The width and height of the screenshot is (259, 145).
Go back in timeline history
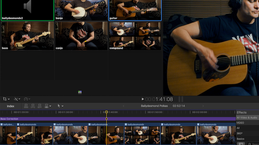coord(123,106)
